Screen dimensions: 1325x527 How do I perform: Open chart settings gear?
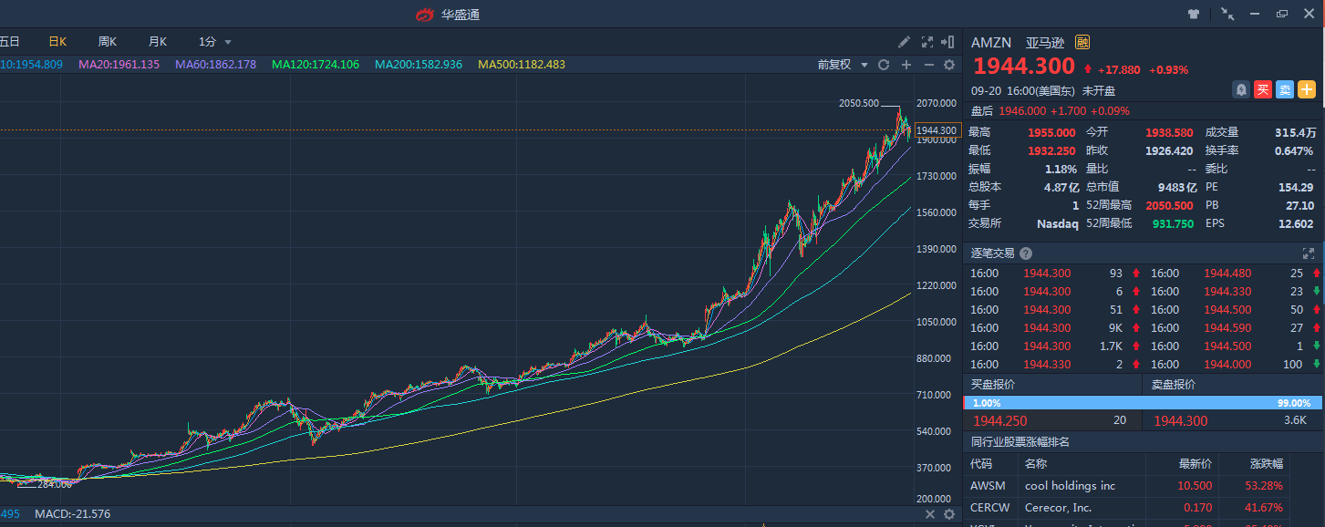tap(949, 65)
